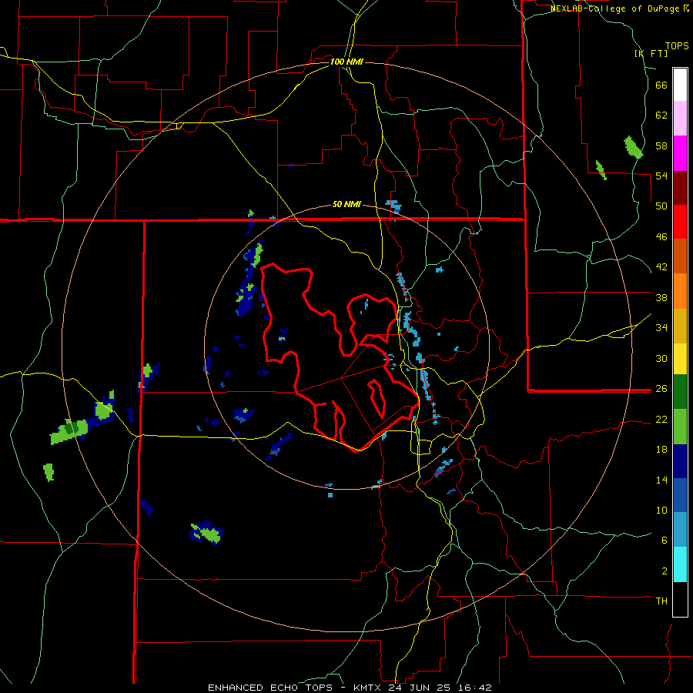Pick the navy blue legend swatch
693x693 pixels.
(x=680, y=461)
